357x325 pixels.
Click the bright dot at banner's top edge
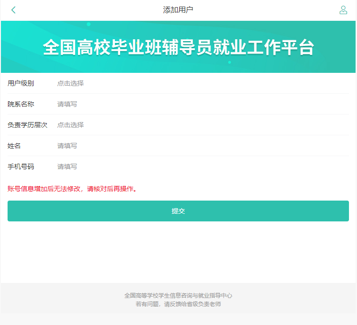88,24
